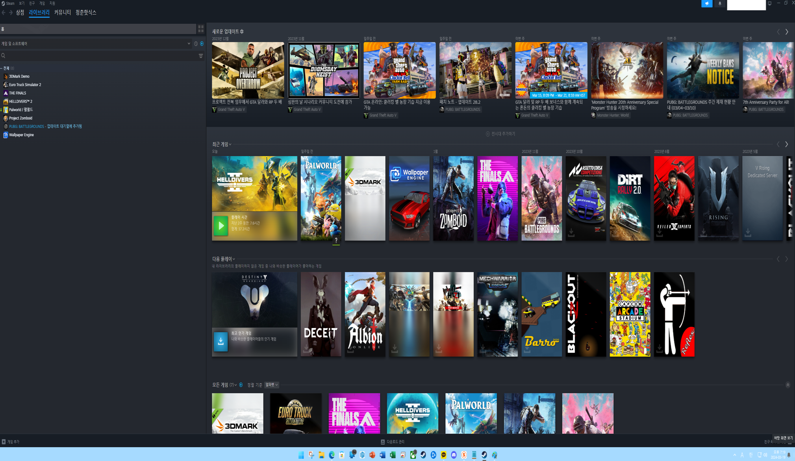
Task: Open the advanced filter options icon
Action: pyautogui.click(x=201, y=56)
